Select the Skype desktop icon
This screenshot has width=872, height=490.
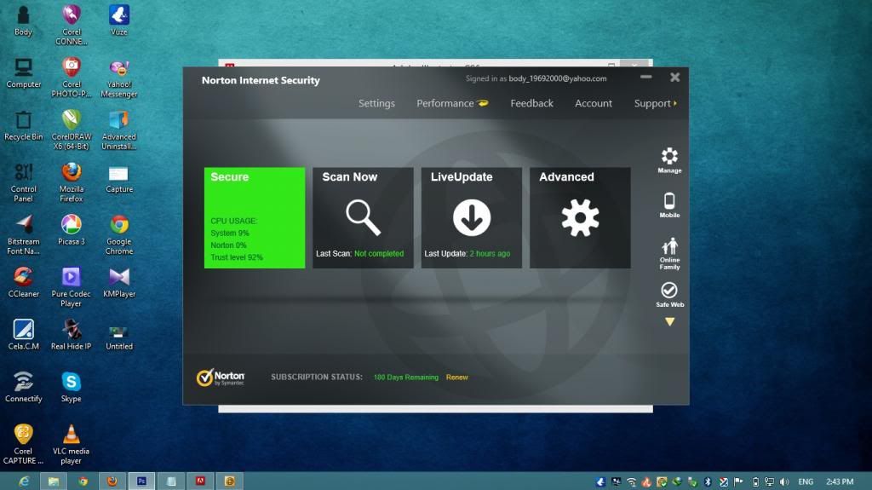point(72,387)
